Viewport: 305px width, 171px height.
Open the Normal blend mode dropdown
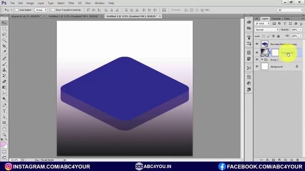[x=267, y=29]
